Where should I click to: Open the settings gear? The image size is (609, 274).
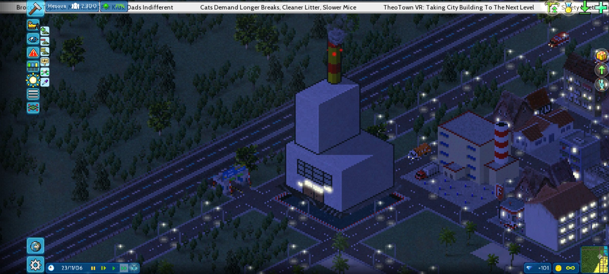35,265
